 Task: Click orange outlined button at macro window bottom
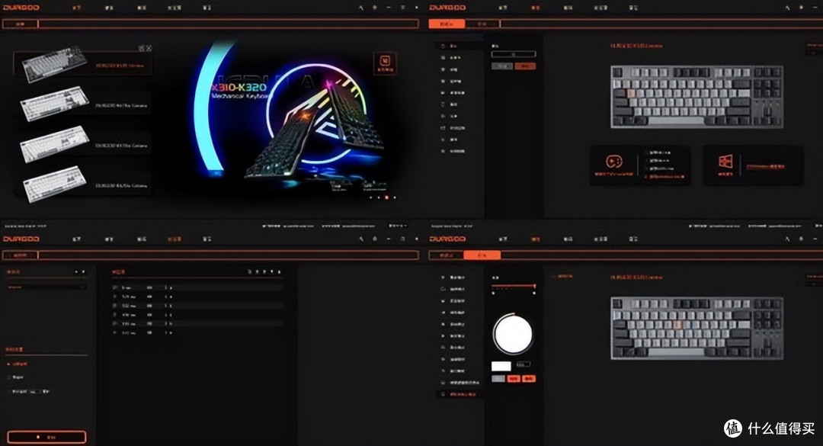pos(46,437)
